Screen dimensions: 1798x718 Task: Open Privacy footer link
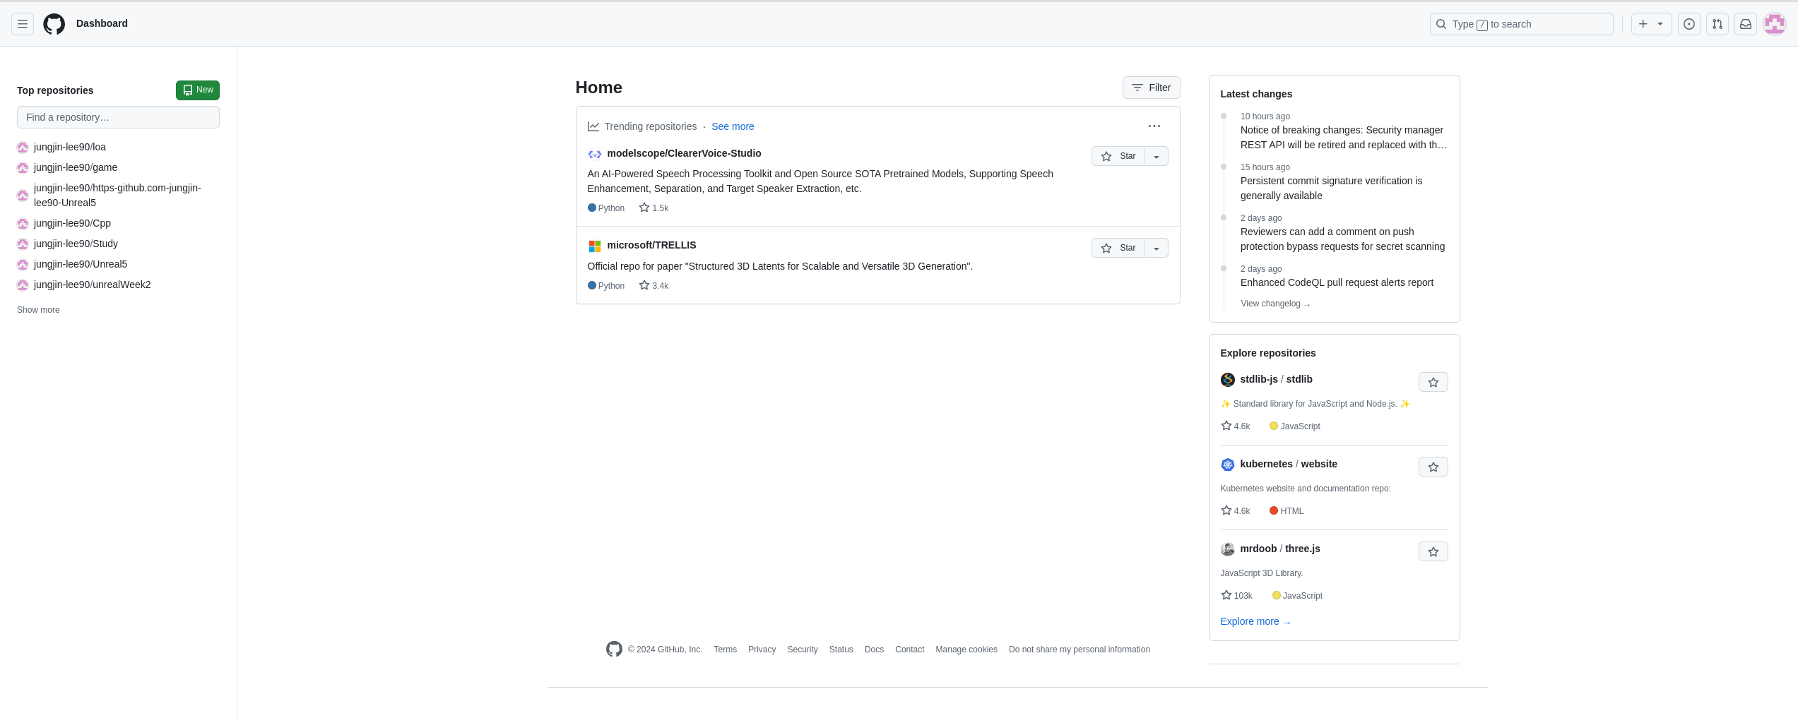coord(762,650)
